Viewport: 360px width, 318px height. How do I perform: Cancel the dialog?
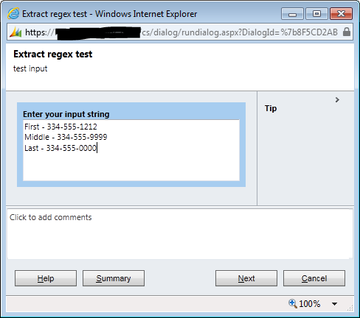pyautogui.click(x=314, y=278)
